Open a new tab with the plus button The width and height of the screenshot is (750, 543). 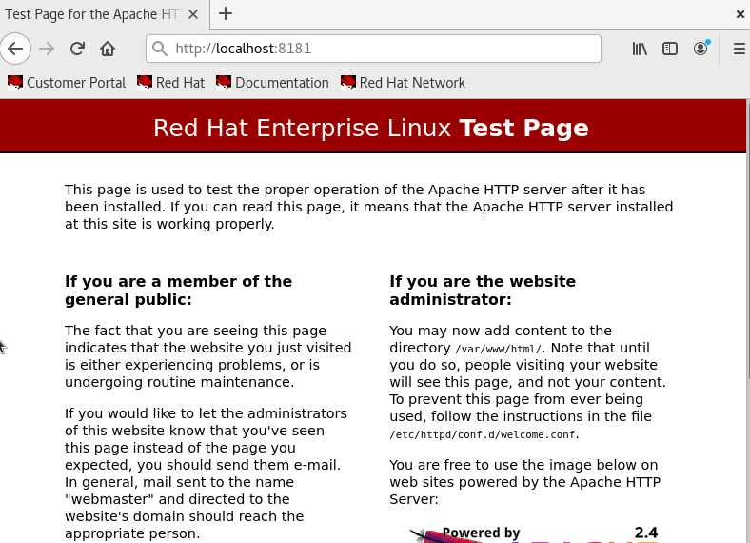click(x=226, y=14)
